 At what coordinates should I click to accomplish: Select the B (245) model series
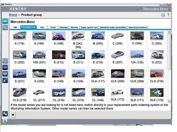point(98,40)
